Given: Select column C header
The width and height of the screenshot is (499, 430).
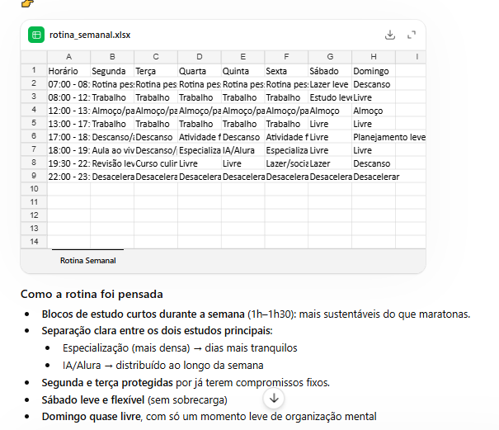Looking at the screenshot, I should coord(156,57).
